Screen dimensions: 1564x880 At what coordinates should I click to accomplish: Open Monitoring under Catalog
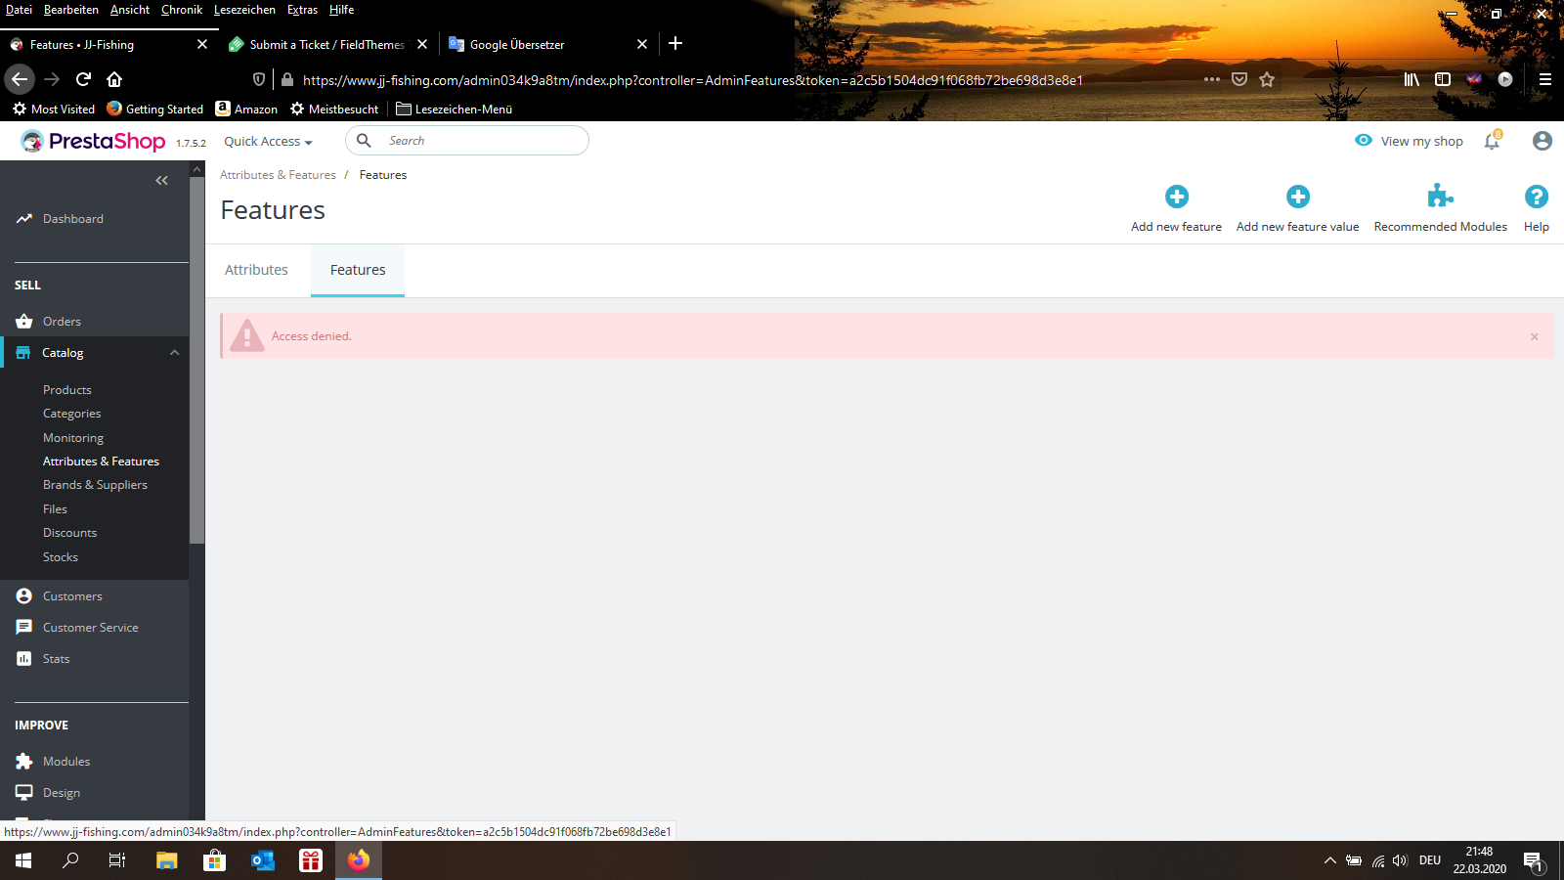tap(73, 438)
